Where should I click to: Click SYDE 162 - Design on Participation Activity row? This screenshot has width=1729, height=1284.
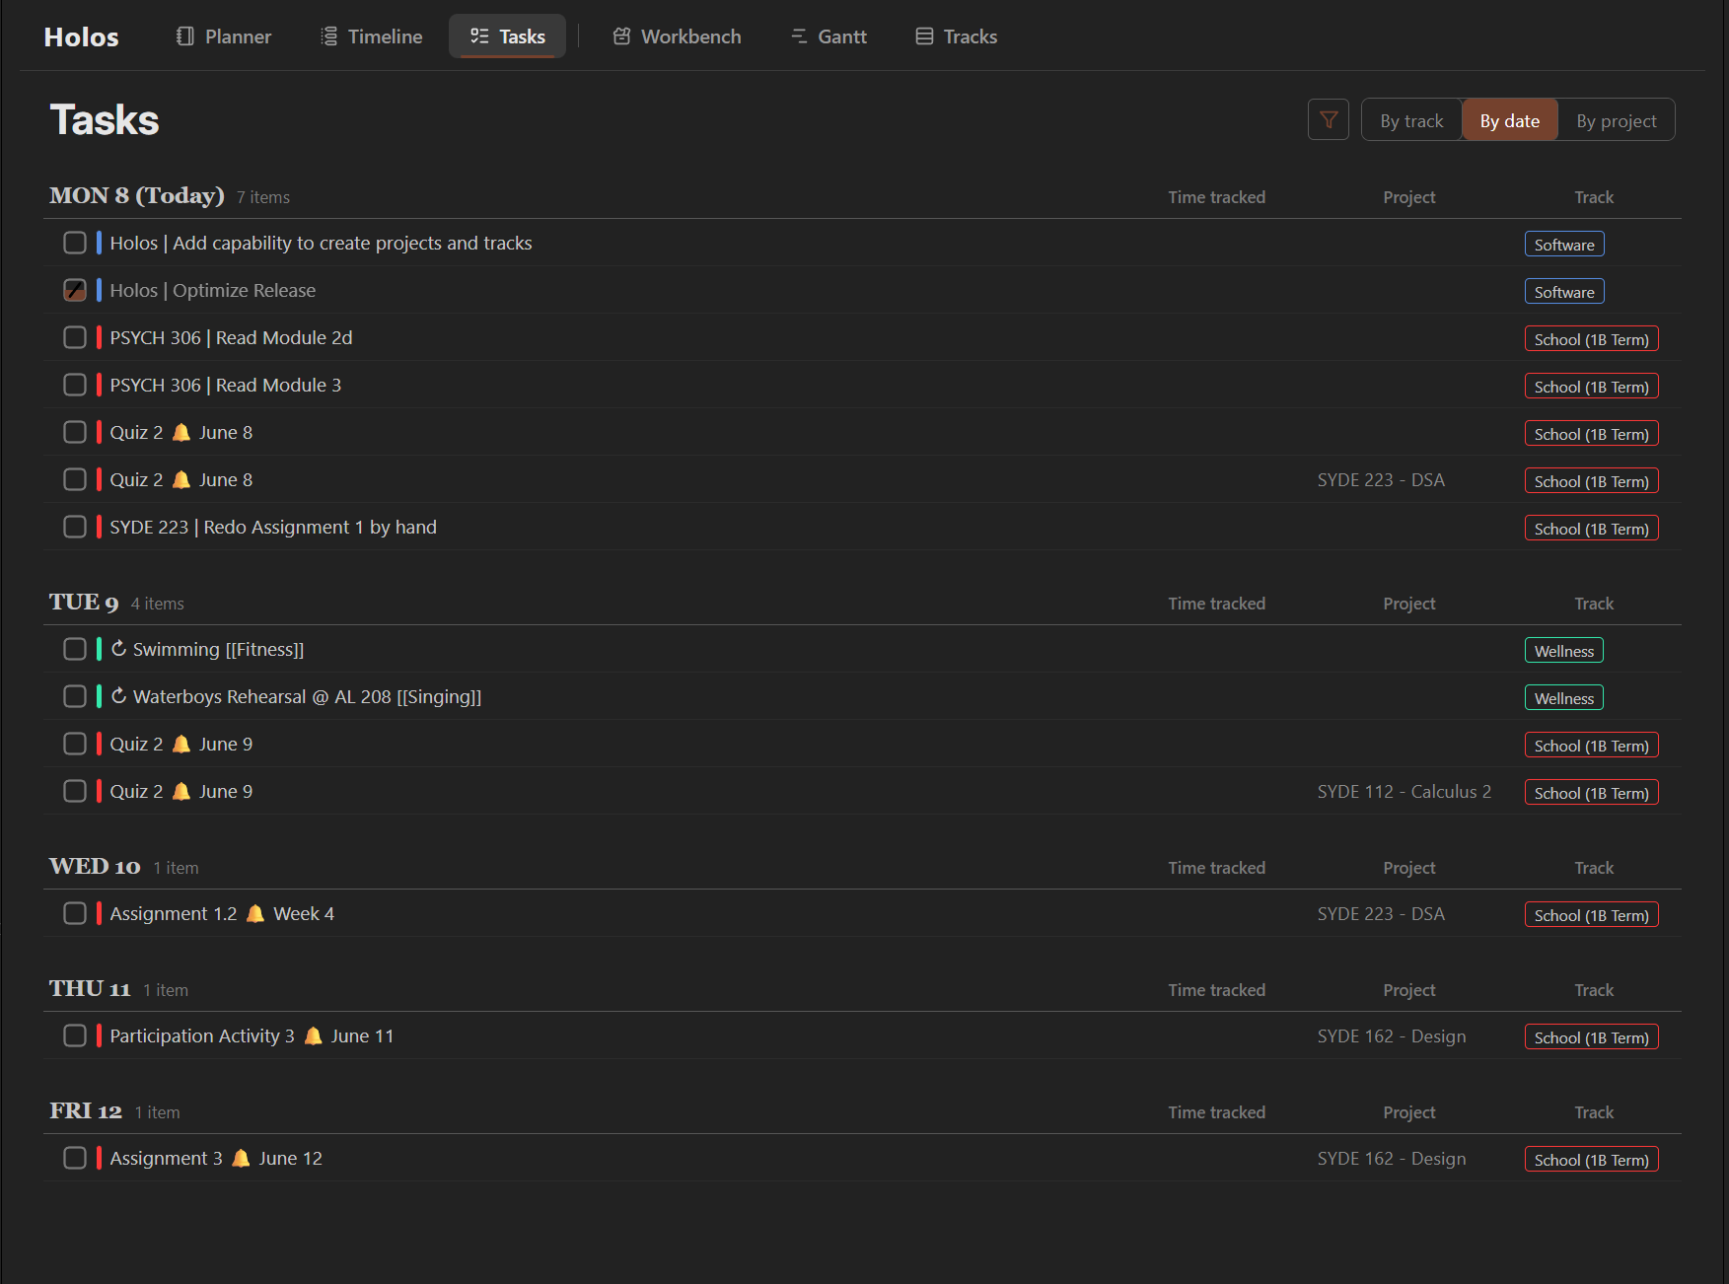[x=1392, y=1035]
